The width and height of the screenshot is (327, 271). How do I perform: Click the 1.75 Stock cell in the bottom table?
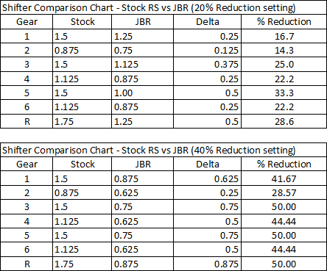(82, 264)
